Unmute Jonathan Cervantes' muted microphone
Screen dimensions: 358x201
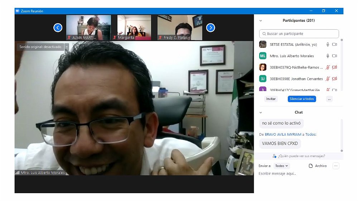tap(328, 79)
